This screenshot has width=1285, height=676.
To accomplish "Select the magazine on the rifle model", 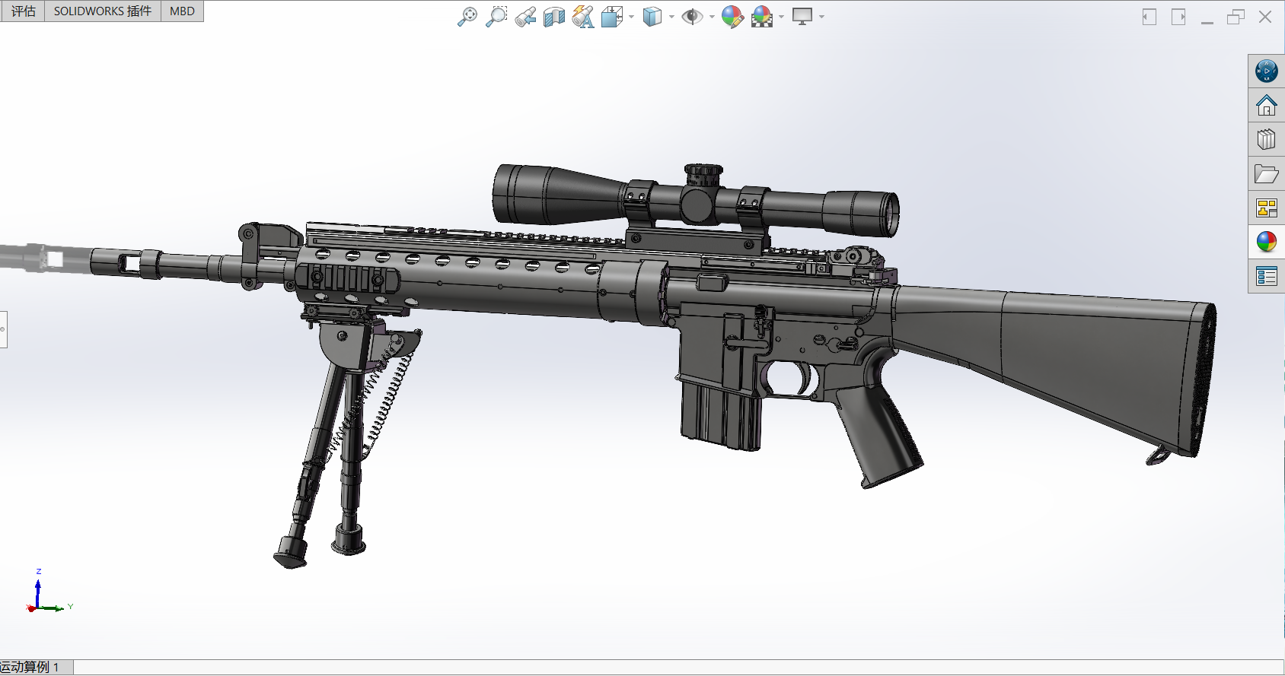I will coord(721,416).
